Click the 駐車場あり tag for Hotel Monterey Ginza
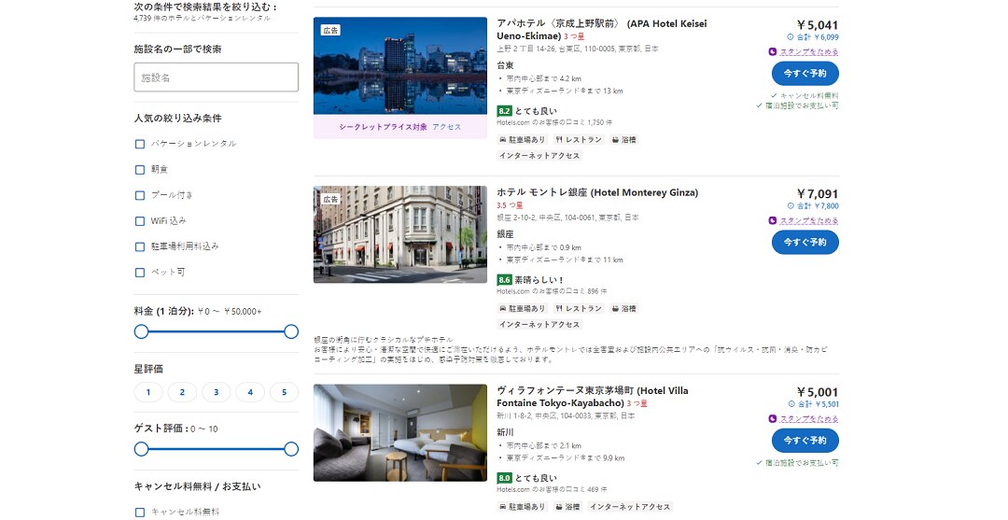This screenshot has width=1008, height=520. click(522, 308)
